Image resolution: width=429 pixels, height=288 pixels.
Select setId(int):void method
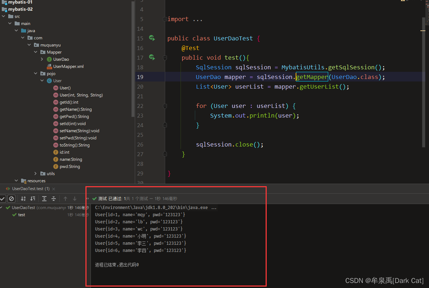click(x=73, y=124)
